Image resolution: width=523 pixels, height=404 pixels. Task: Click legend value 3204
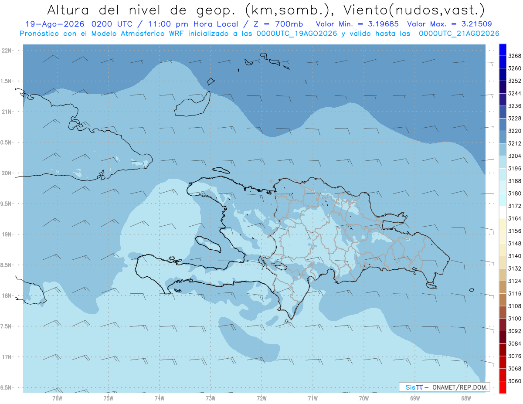(x=515, y=156)
